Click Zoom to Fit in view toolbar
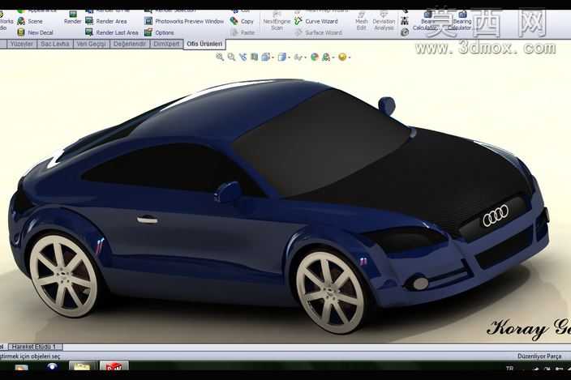 click(220, 57)
